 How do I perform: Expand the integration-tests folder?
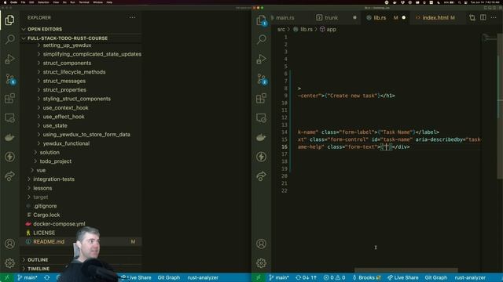53,179
